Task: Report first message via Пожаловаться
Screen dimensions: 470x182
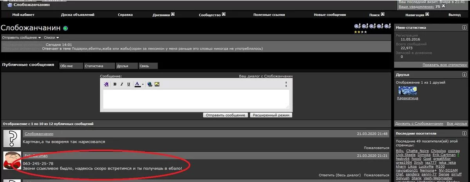Action: tap(376, 148)
